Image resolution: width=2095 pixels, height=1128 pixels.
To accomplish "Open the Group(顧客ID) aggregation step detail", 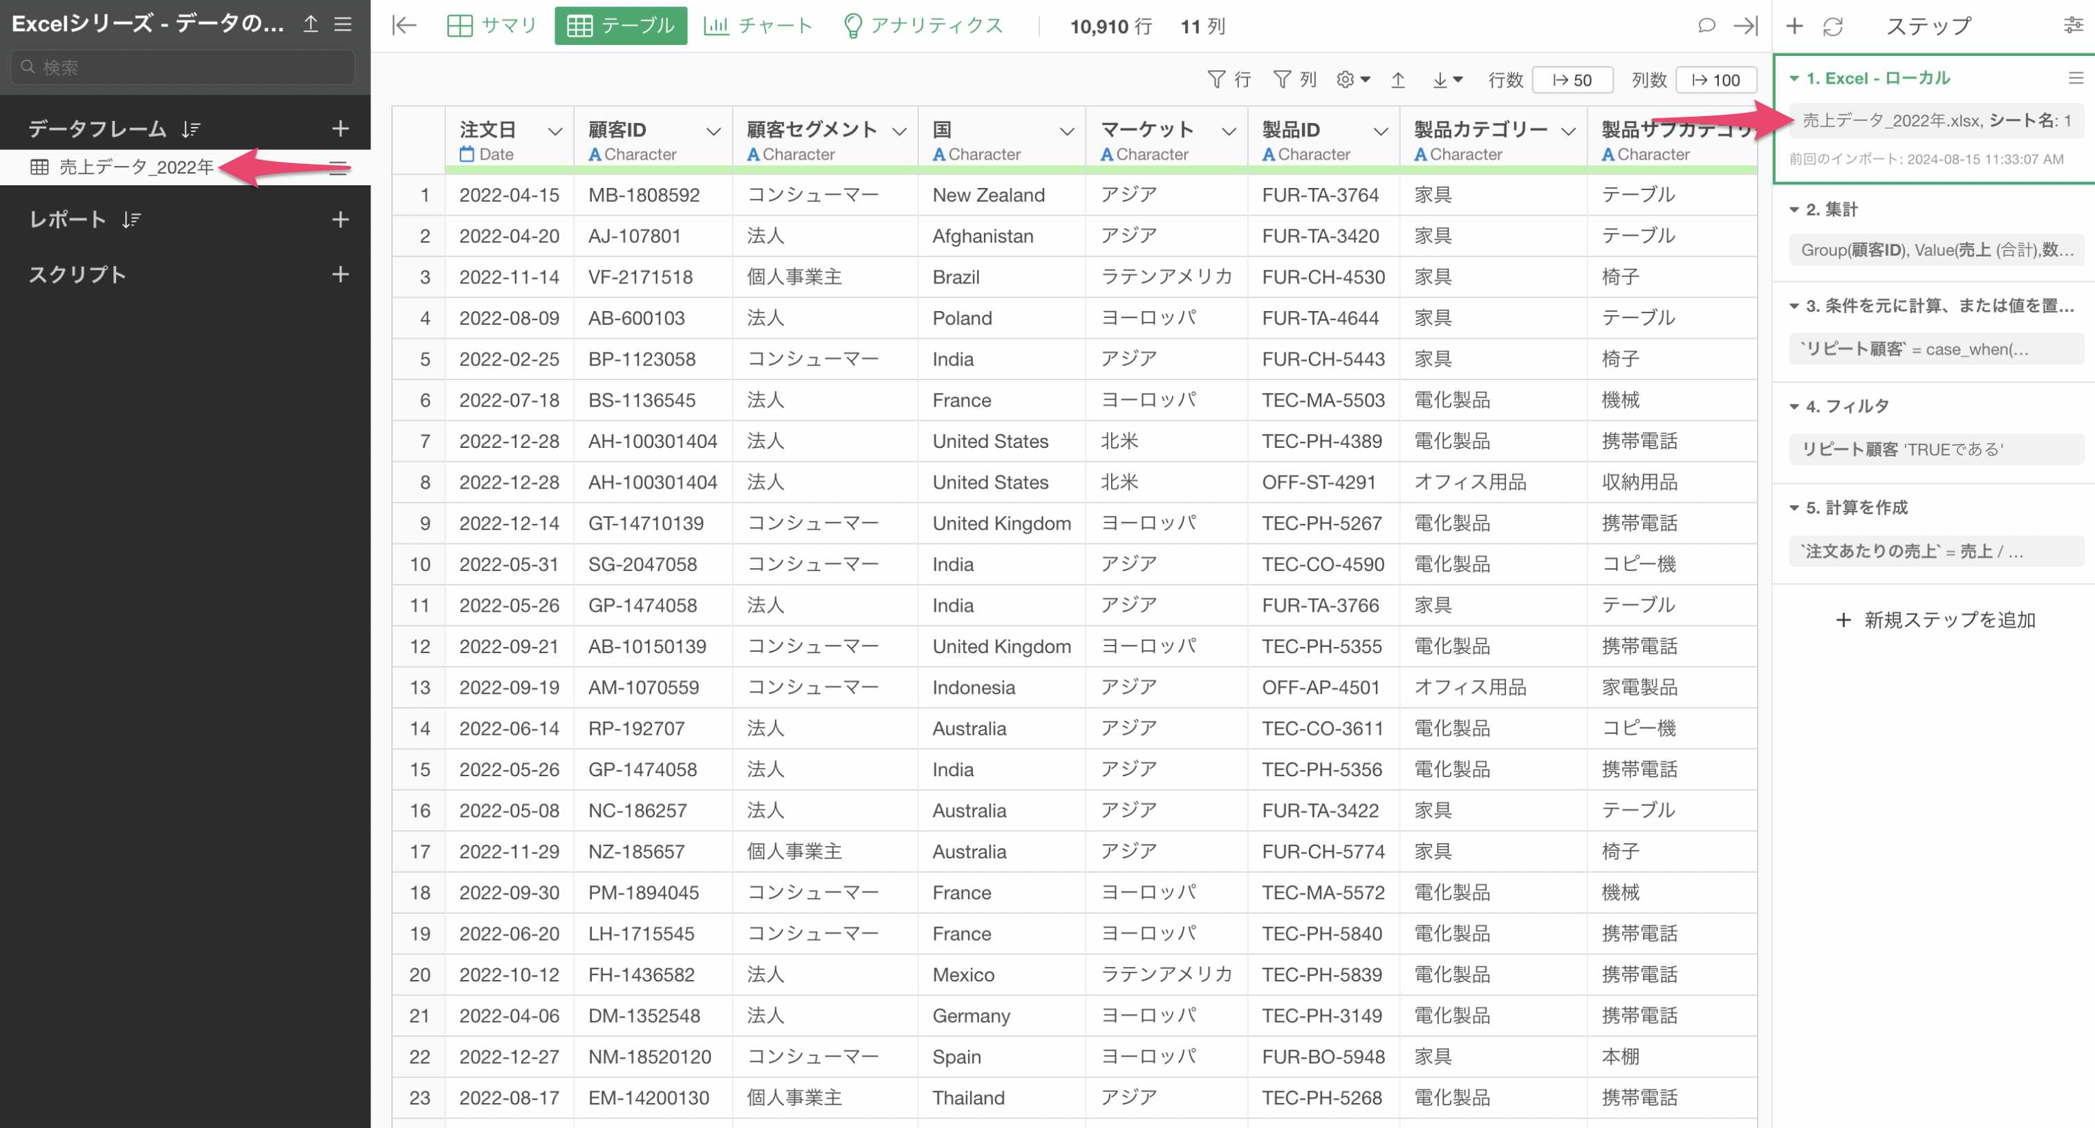I will click(x=1935, y=250).
